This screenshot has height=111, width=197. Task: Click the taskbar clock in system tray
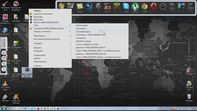[x=190, y=109]
